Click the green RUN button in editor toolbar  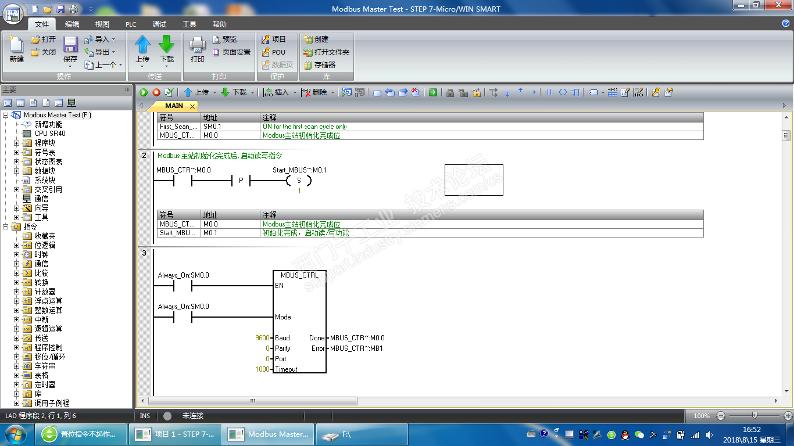[144, 92]
